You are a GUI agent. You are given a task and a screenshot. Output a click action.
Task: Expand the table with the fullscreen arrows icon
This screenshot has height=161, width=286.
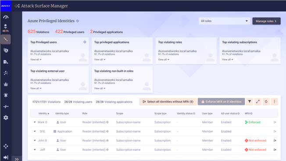[258, 102]
